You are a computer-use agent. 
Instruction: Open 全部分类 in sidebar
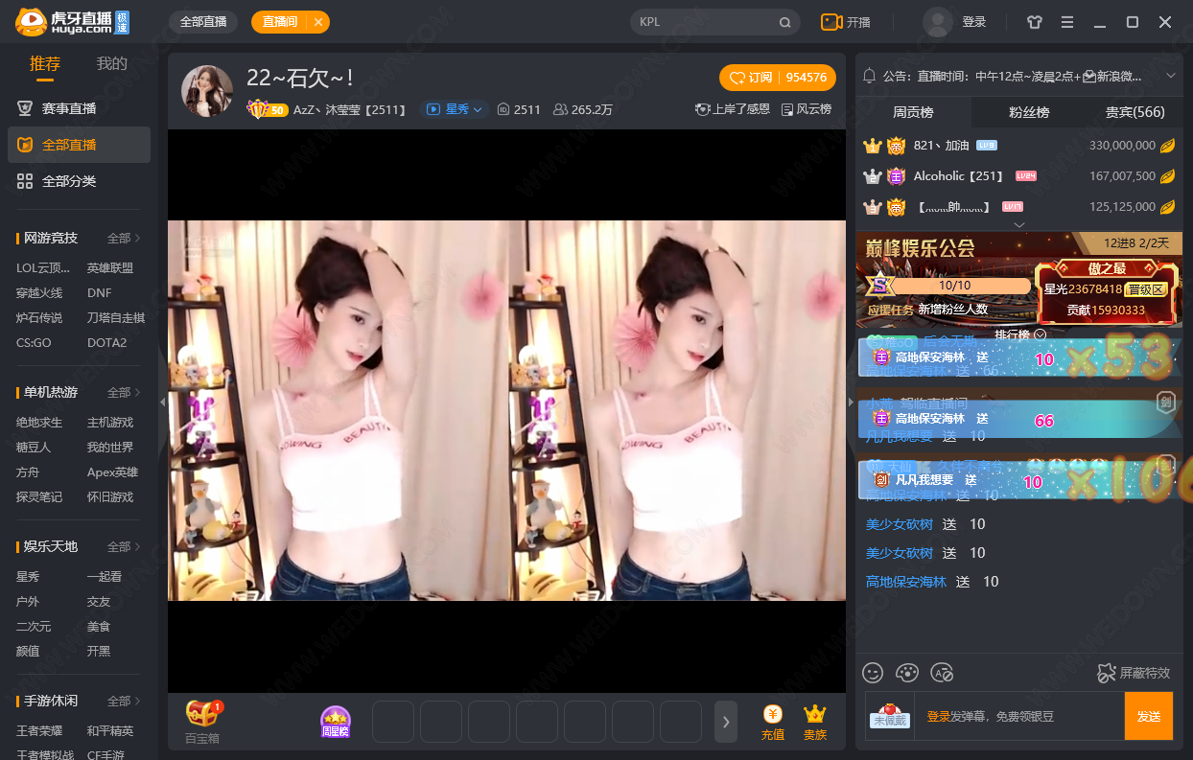(79, 181)
